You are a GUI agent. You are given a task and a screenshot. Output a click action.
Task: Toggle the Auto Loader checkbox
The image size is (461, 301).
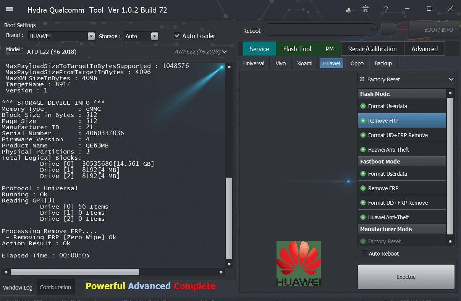pos(177,36)
